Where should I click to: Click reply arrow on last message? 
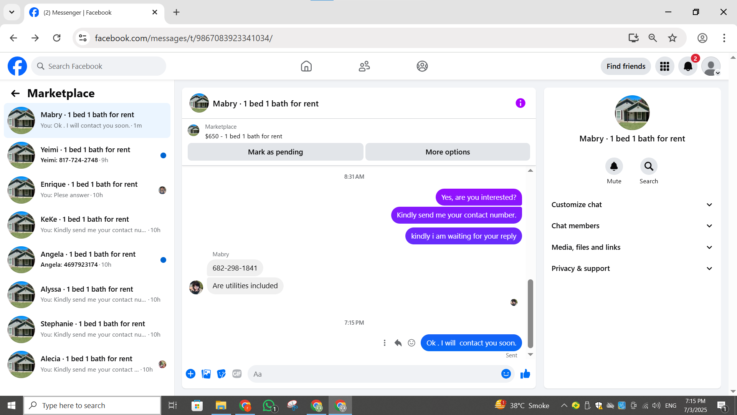[x=398, y=343]
